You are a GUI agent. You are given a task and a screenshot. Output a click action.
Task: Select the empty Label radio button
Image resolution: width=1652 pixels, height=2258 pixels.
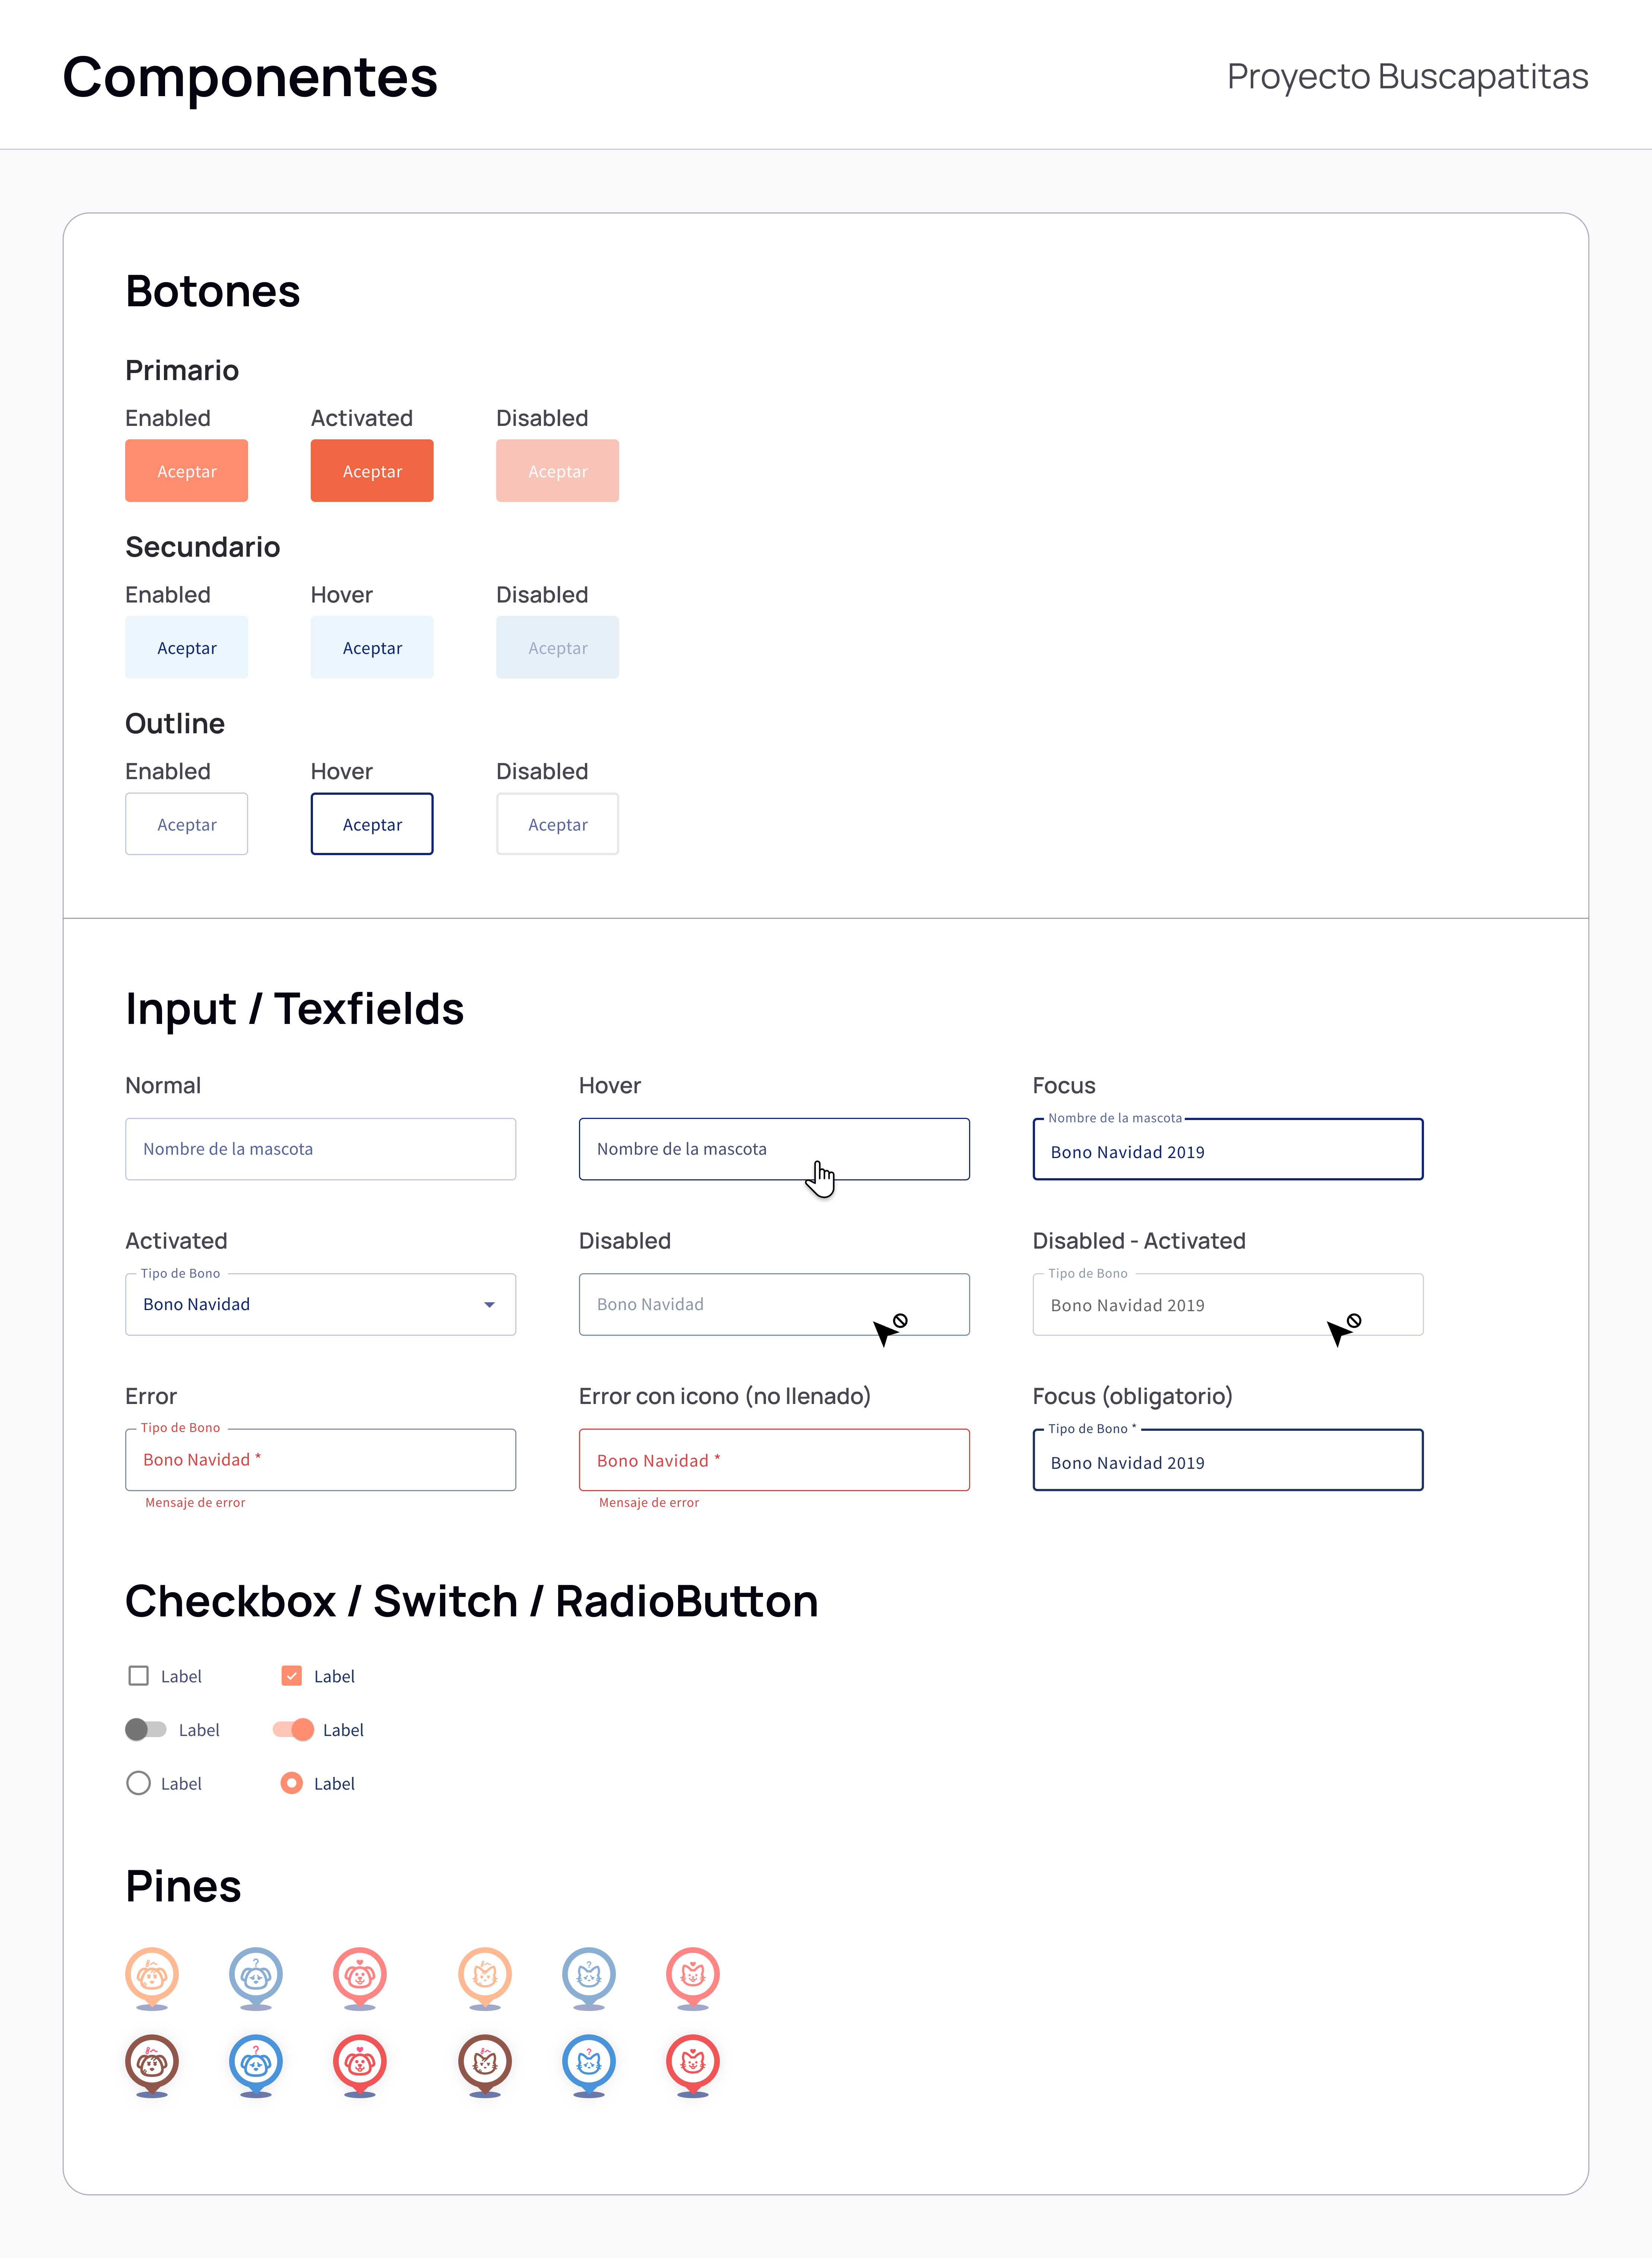[139, 1783]
